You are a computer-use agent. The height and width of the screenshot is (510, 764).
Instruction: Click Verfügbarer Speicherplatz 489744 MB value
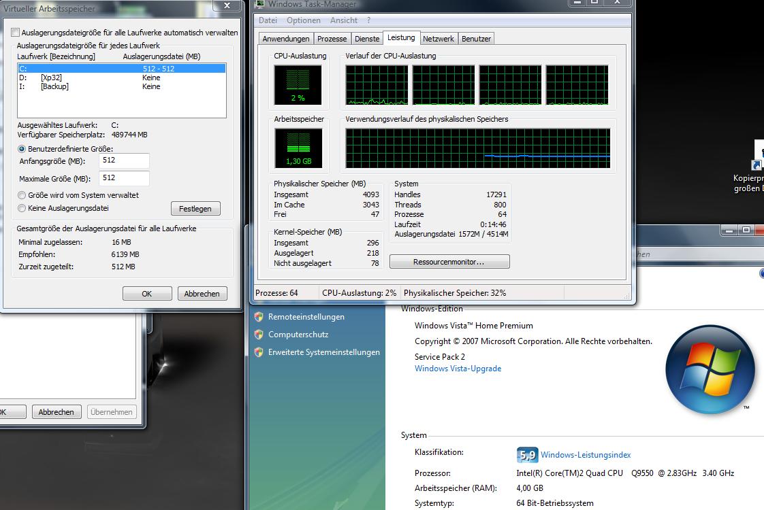click(129, 135)
